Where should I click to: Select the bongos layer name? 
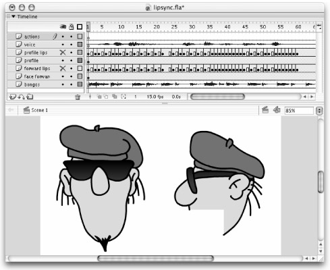click(x=32, y=84)
